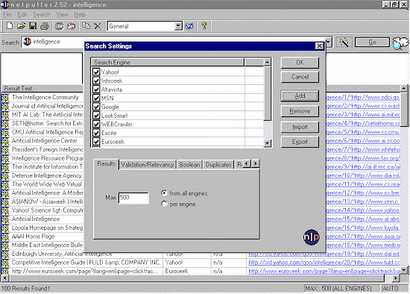Select 'Artificial Intelligence Center' result row
Screen dimensions: 410x294
click(45, 141)
